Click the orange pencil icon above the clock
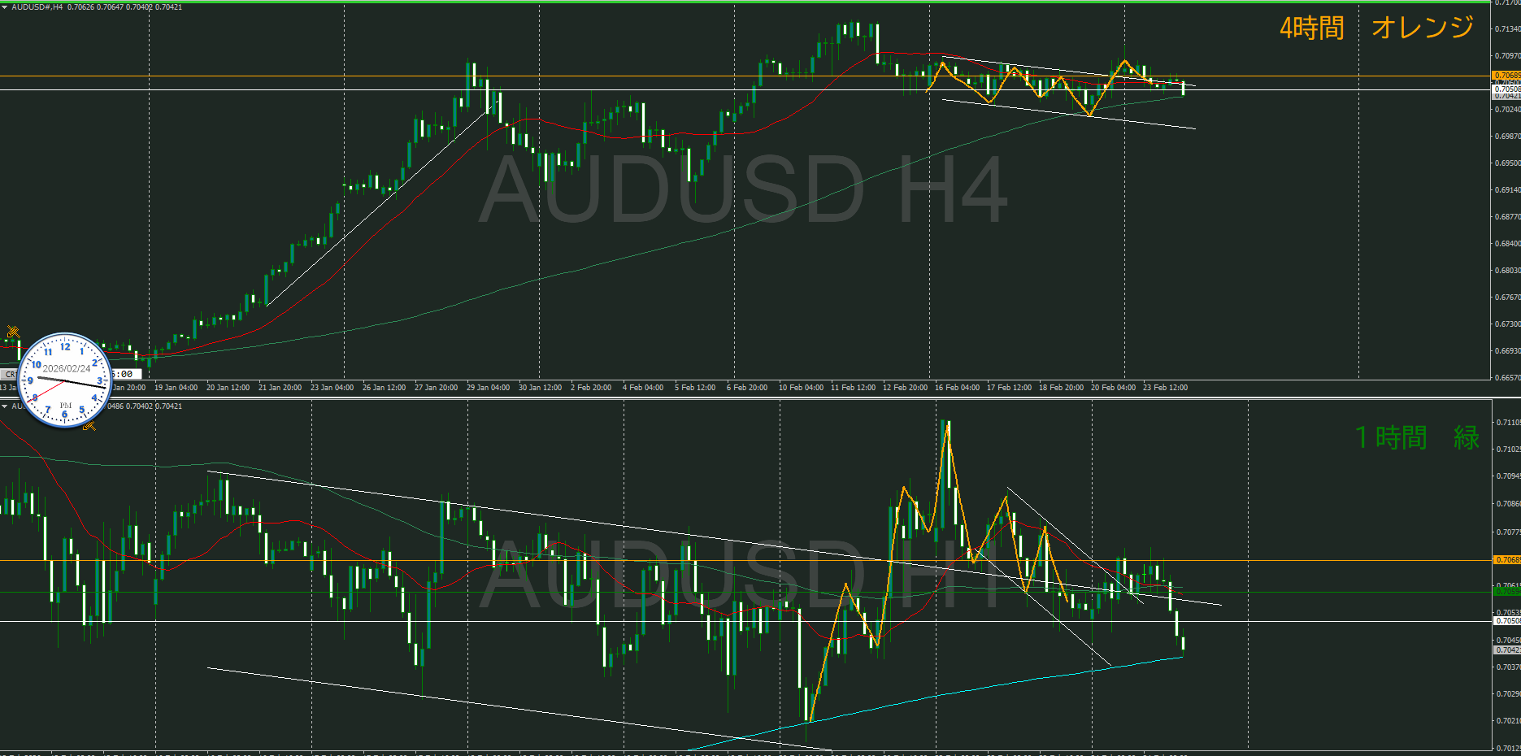Screen dimensions: 1521x756 (x=13, y=332)
